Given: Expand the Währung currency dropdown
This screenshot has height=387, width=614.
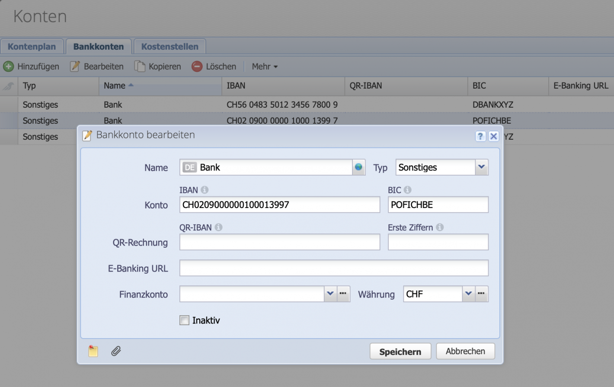Looking at the screenshot, I should click(x=468, y=294).
